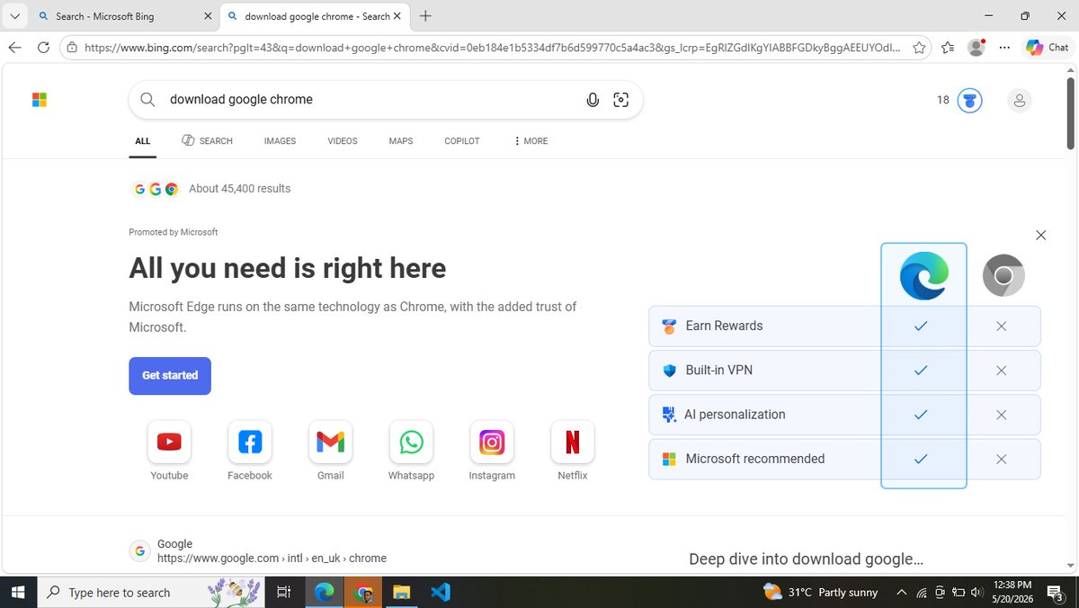
Task: Refresh the page with the reload icon
Action: point(43,48)
